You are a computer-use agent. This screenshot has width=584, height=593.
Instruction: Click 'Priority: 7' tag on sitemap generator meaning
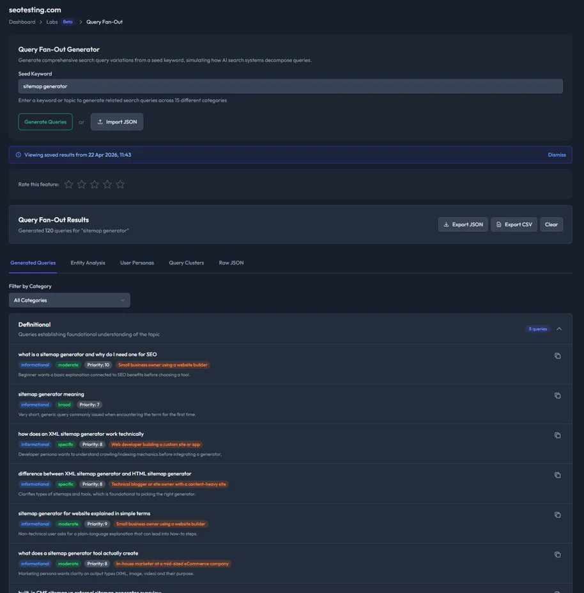89,404
